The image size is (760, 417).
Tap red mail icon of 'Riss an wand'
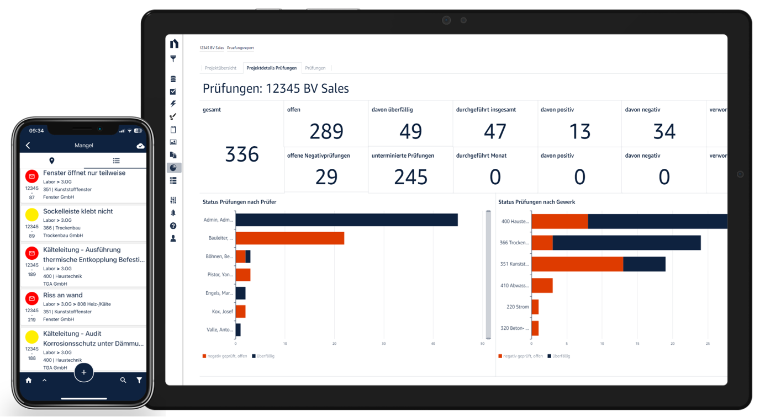(31, 298)
